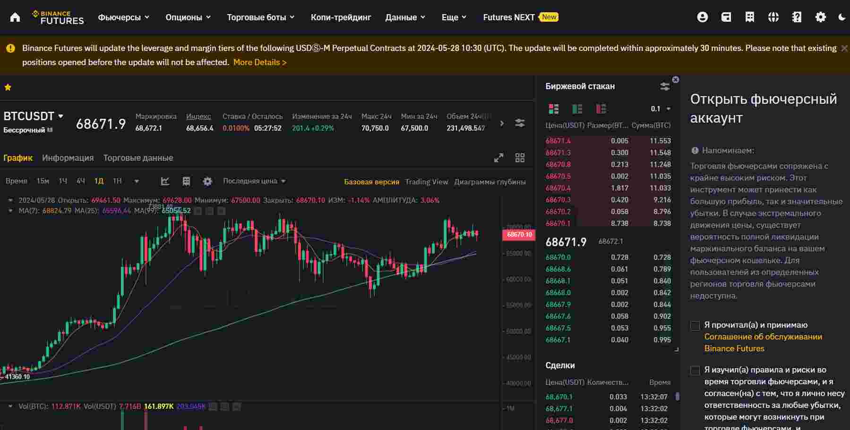Switch to the График tab
This screenshot has height=430, width=850.
coord(18,158)
